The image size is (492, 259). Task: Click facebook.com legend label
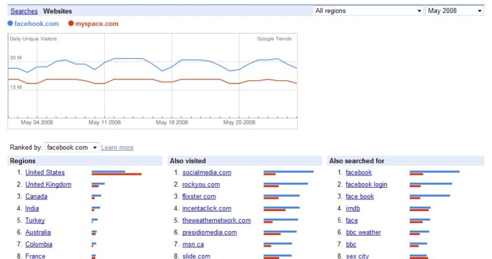click(x=36, y=23)
